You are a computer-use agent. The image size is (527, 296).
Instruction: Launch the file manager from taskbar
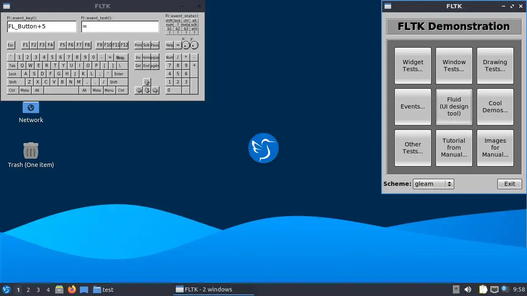pos(59,289)
